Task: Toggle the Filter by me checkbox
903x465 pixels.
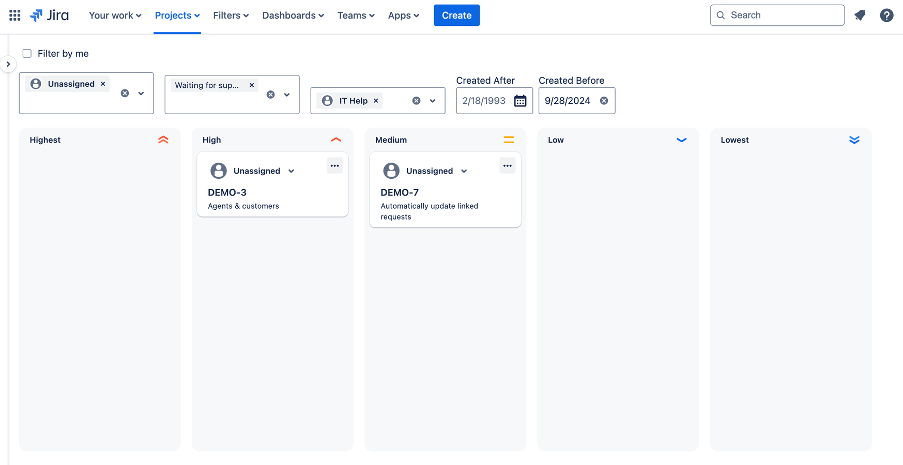Action: coord(27,53)
